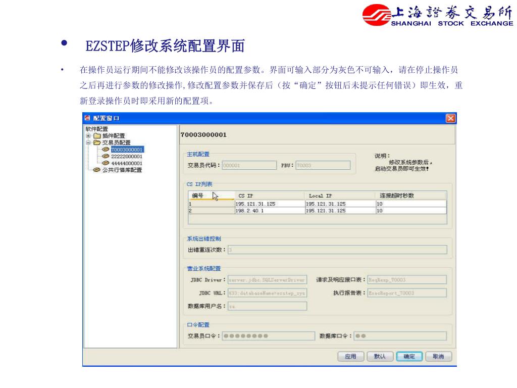Select the 交易员配置 tree label

117,142
